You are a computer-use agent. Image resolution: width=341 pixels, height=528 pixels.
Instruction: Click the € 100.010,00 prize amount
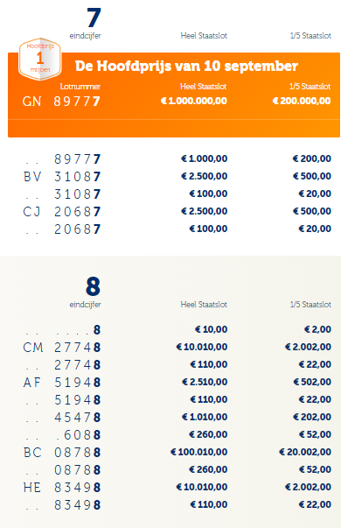[x=199, y=452]
